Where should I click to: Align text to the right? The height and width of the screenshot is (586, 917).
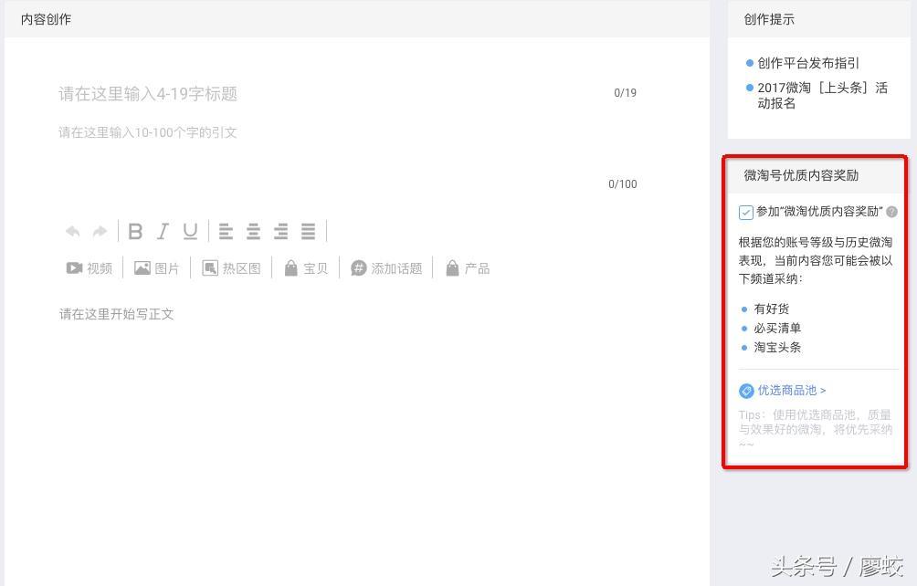coord(281,232)
